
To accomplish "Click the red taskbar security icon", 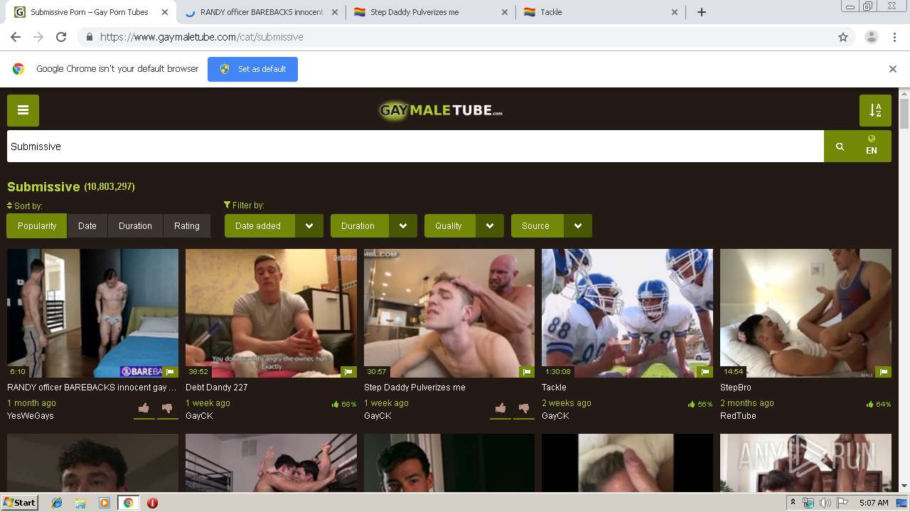I will (x=152, y=503).
